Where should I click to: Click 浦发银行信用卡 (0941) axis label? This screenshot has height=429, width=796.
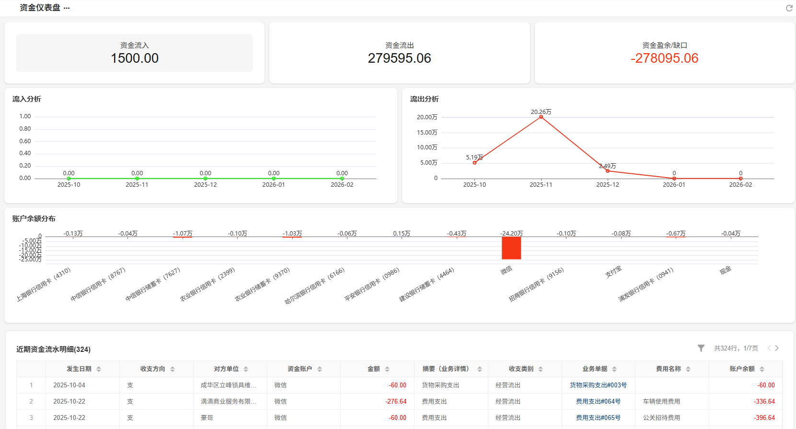[646, 284]
